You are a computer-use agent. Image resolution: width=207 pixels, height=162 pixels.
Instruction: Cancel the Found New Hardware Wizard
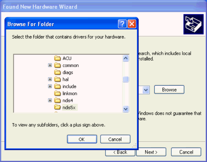(186, 152)
